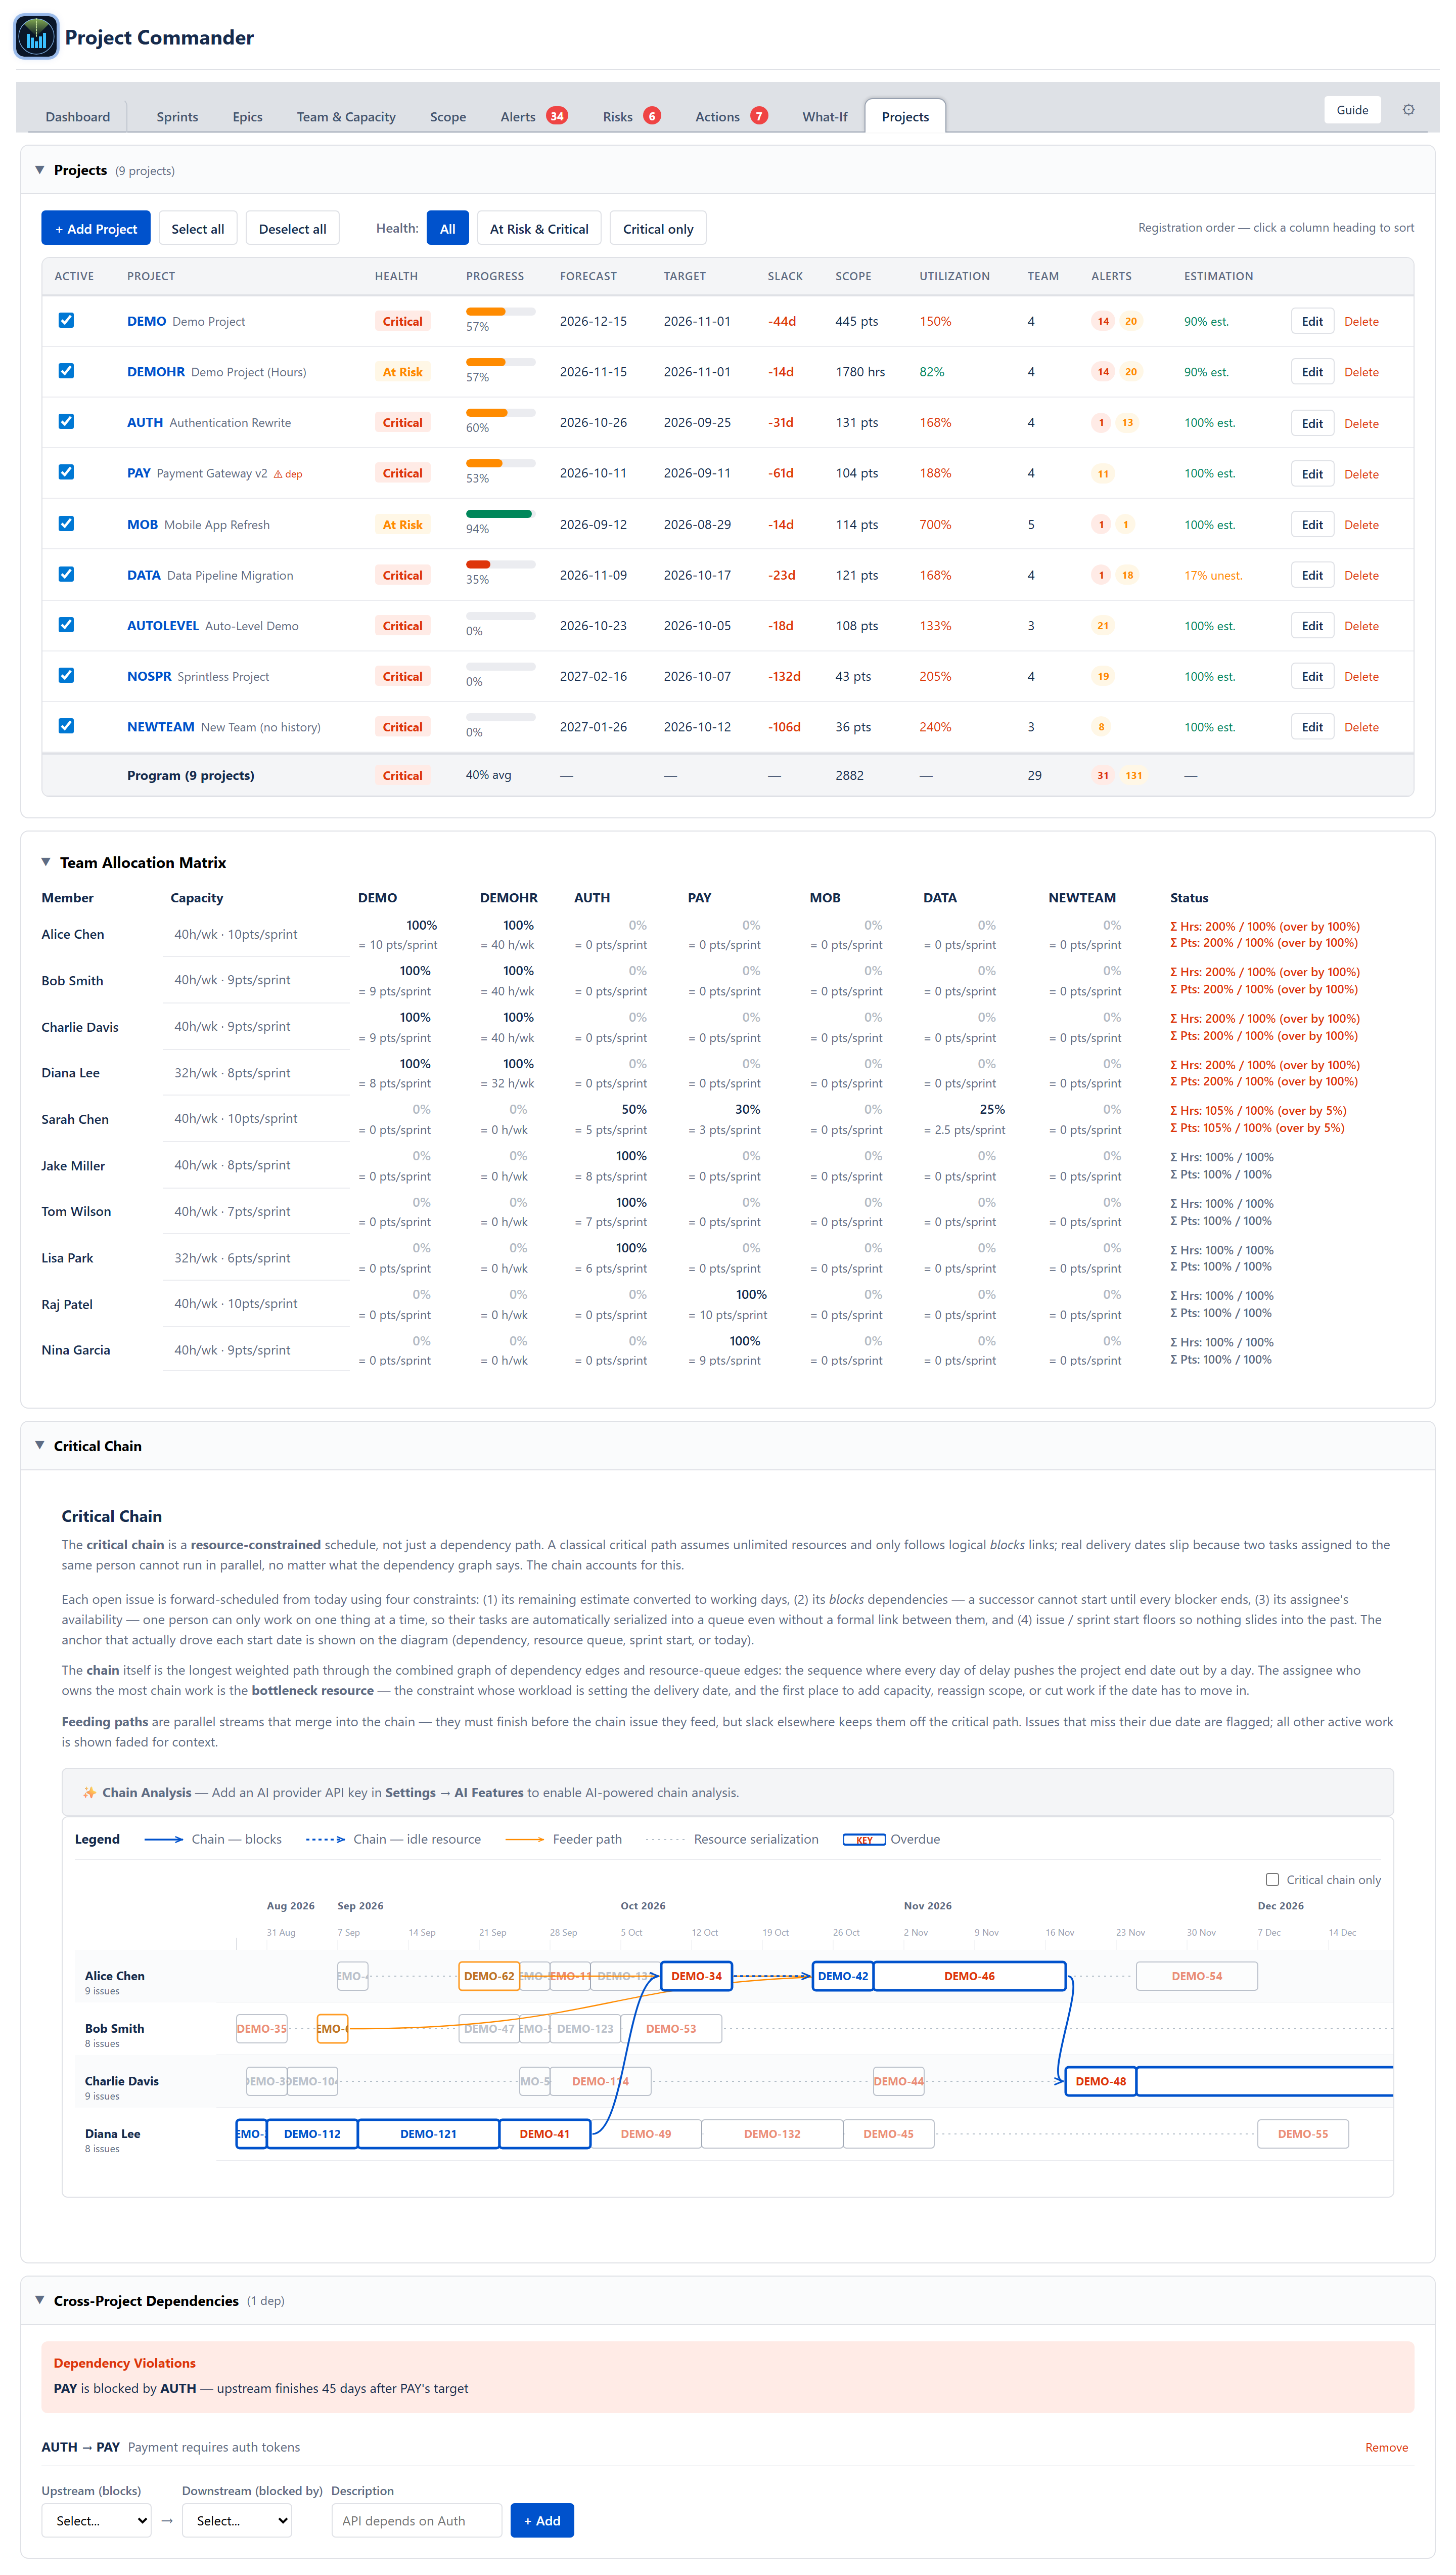Open settings via the gear icon
The height and width of the screenshot is (2575, 1456).
click(1408, 110)
